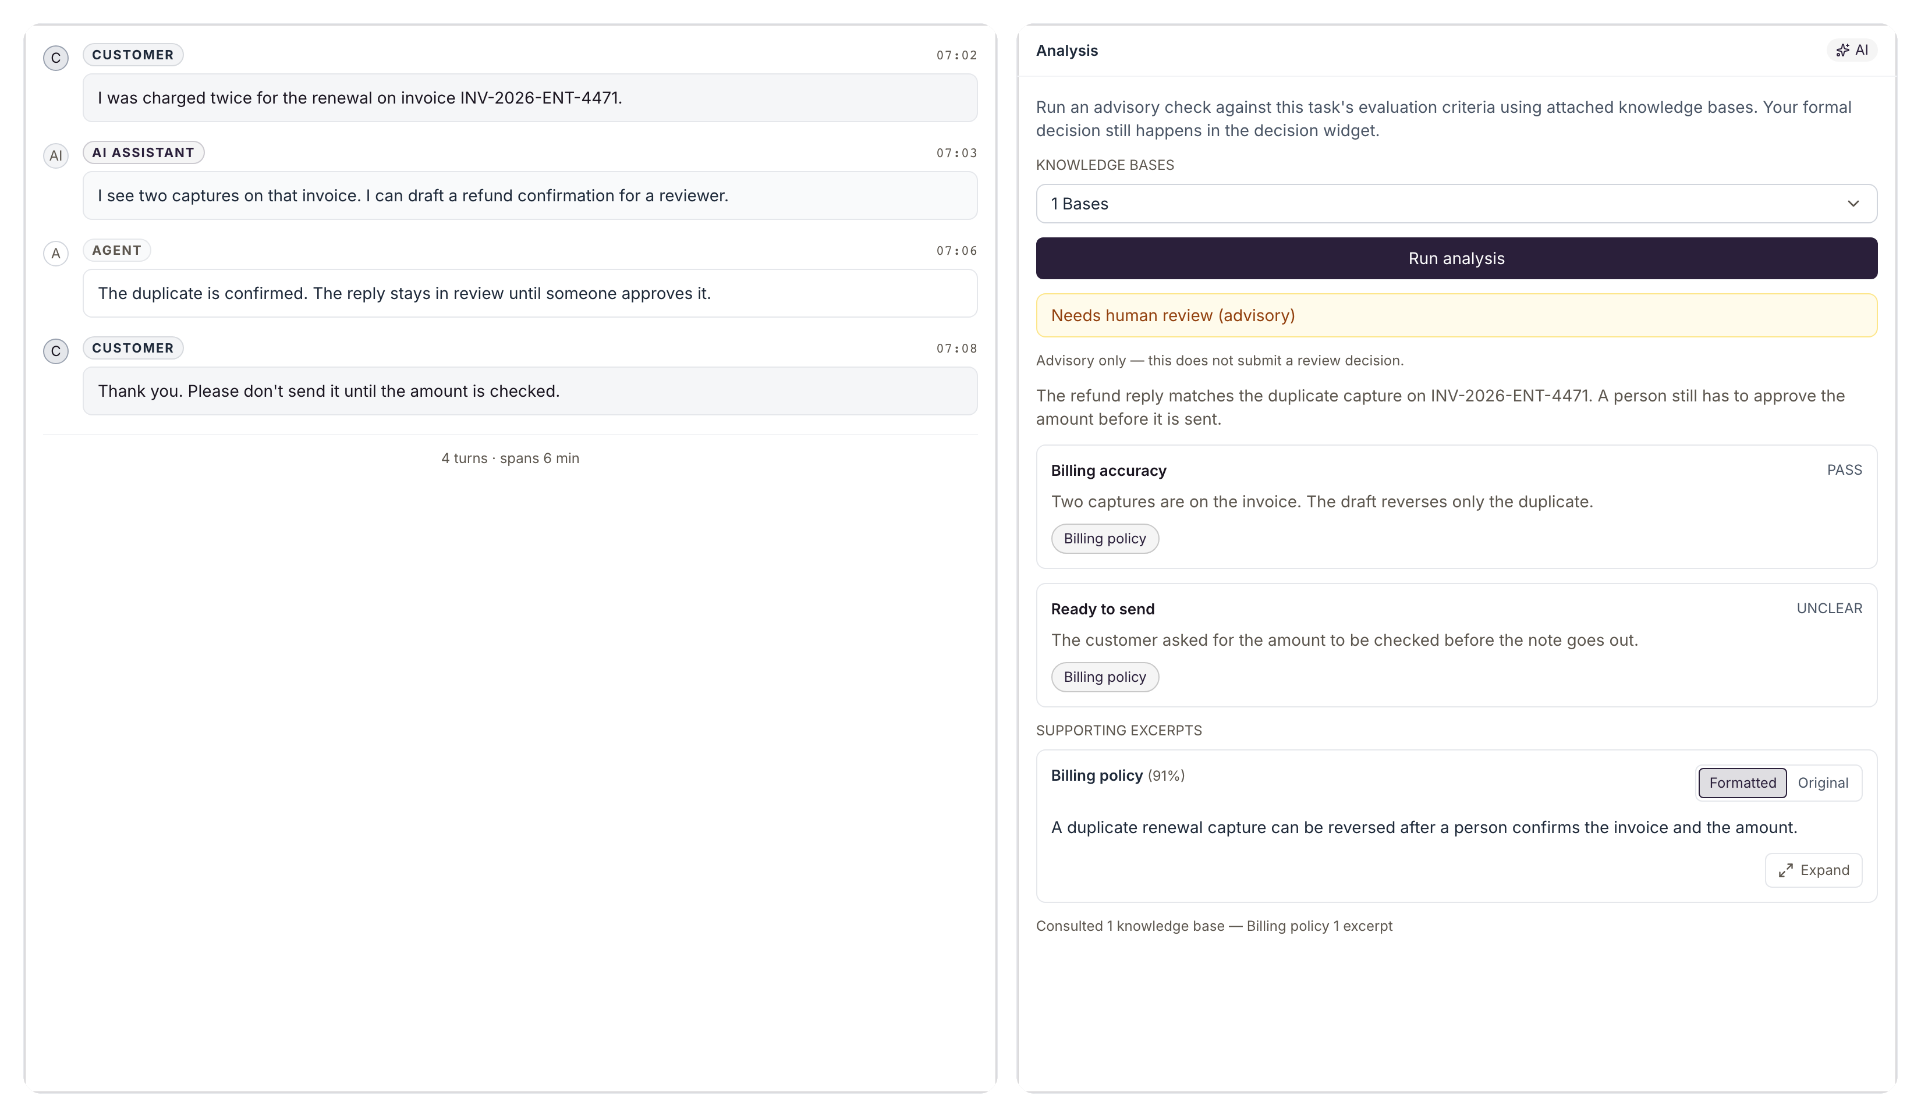Click the excerpt text 'A duplicate renewal capture can be reversed'

1424,827
